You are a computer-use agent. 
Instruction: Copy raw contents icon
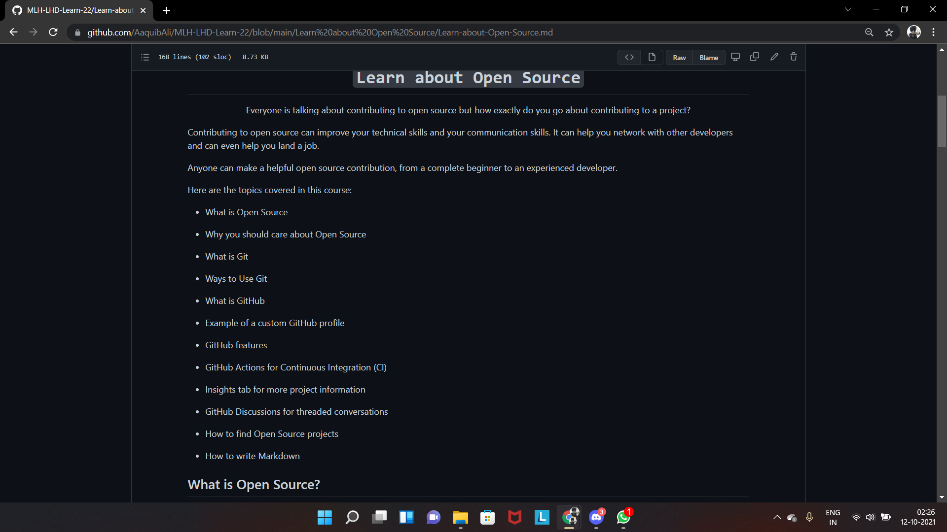pos(754,57)
